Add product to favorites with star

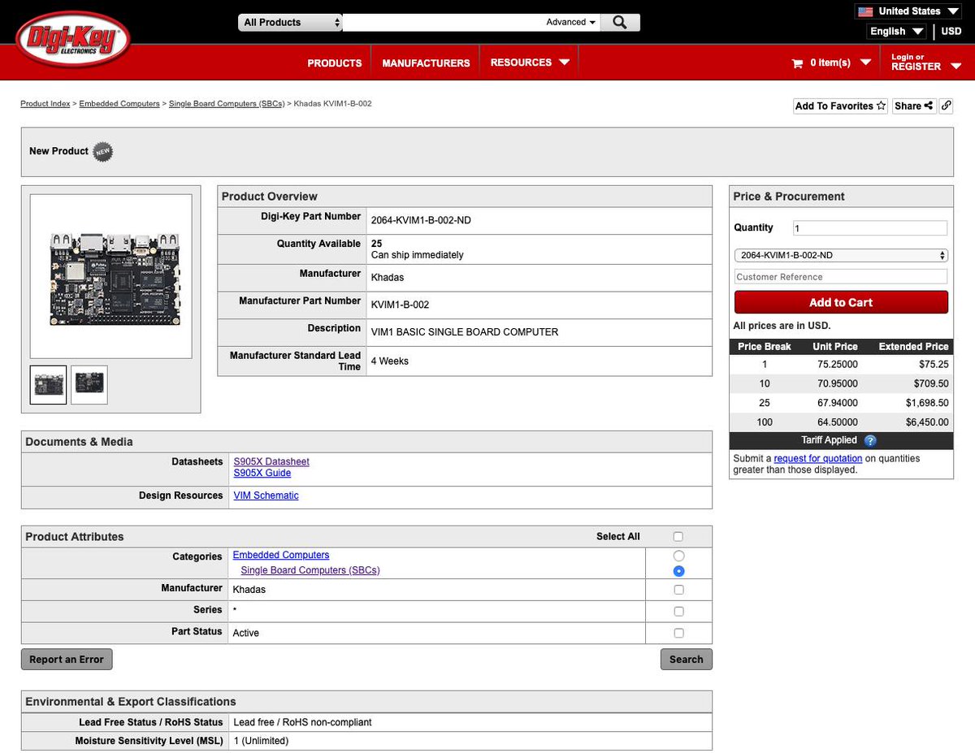840,106
